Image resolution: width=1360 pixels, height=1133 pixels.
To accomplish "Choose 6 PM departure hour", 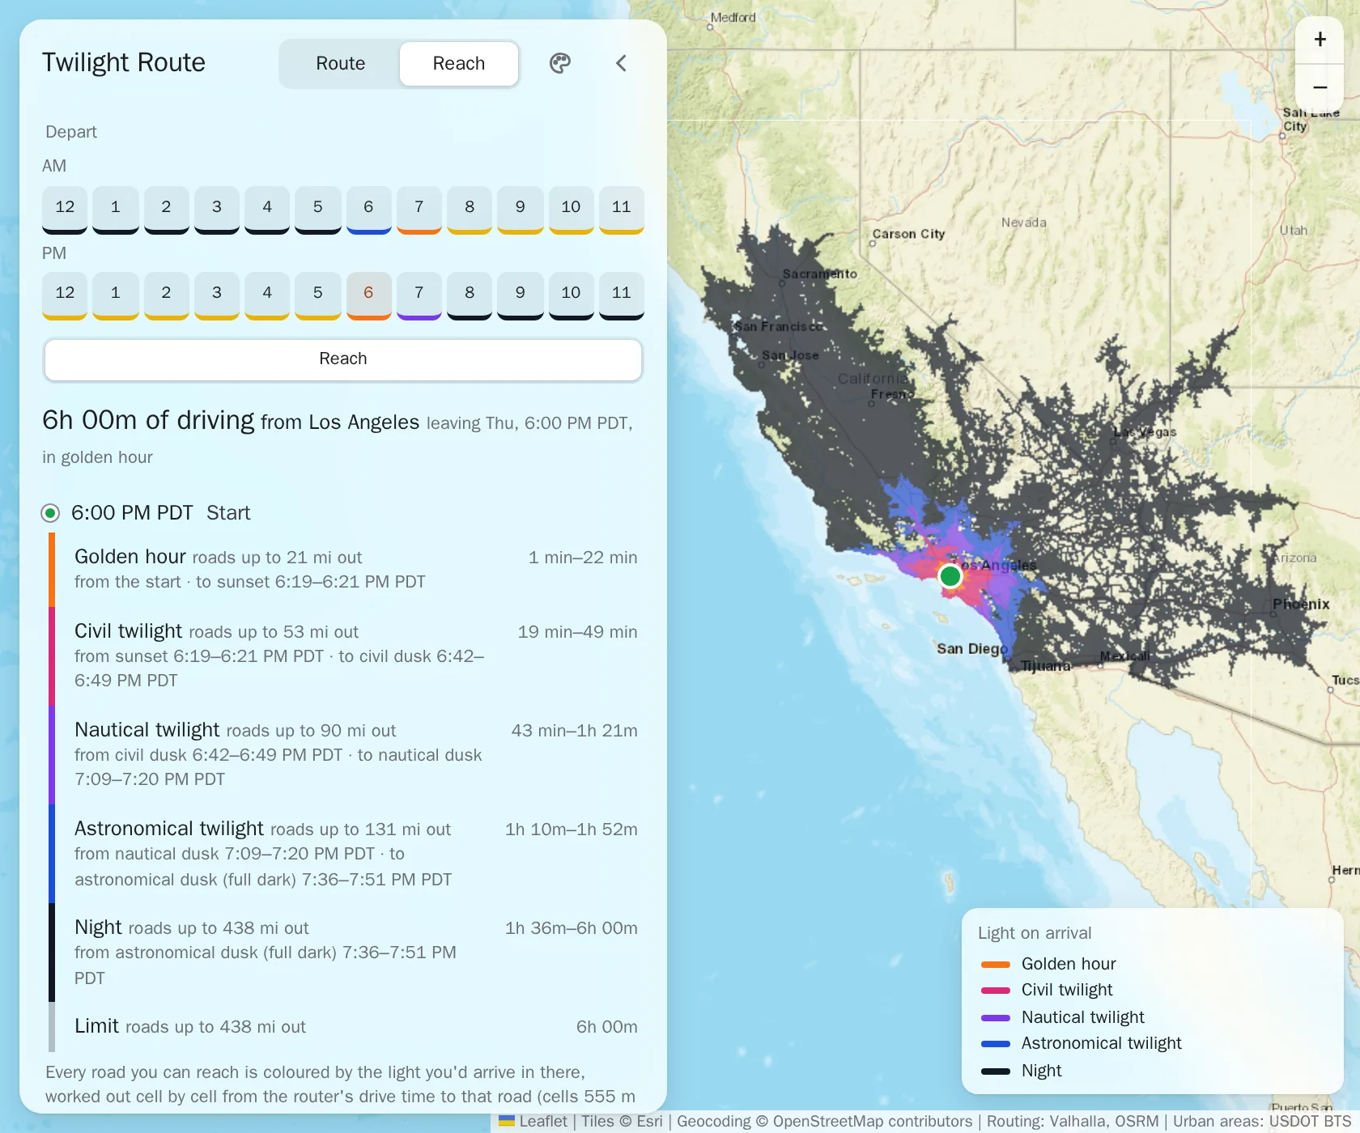I will tap(368, 295).
